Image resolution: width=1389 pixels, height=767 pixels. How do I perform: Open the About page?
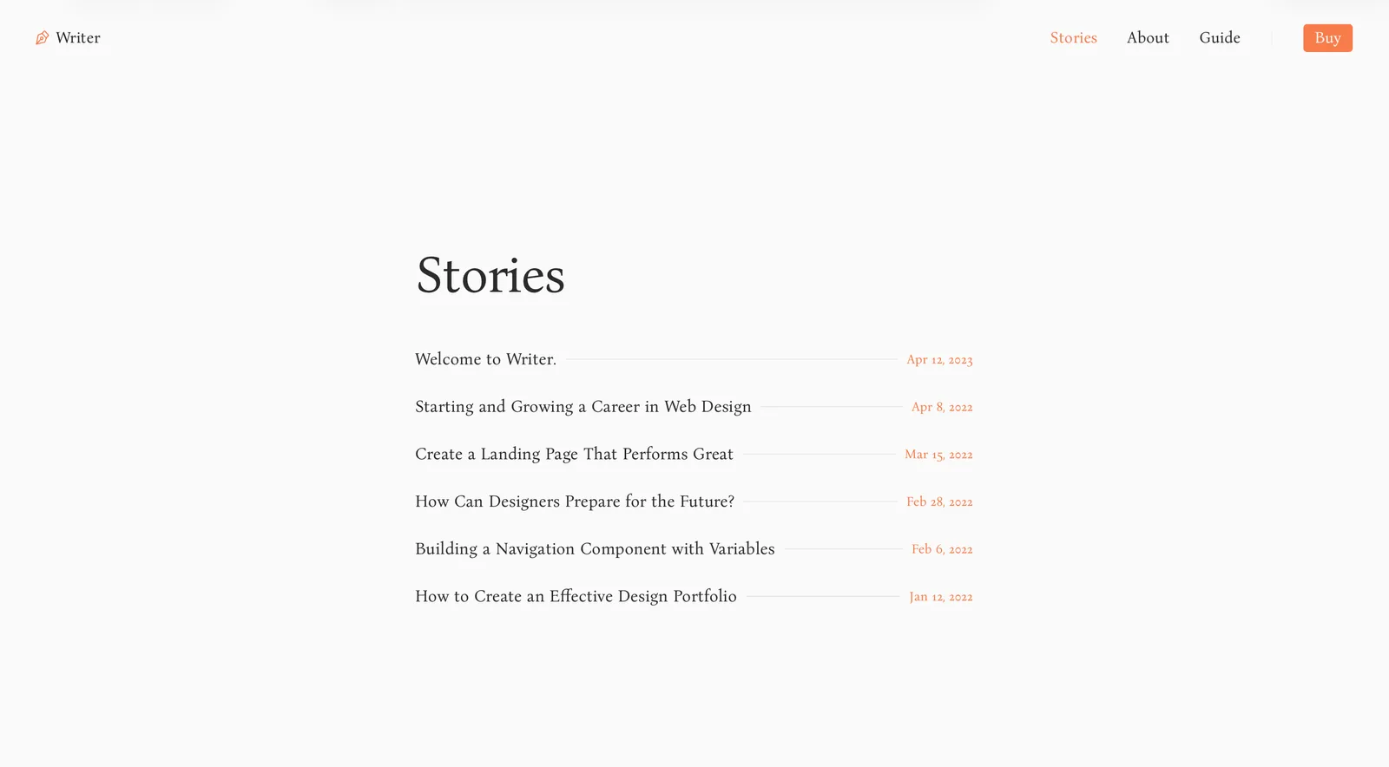(1148, 37)
